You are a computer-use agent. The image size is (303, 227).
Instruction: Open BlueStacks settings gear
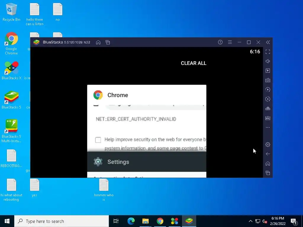click(267, 144)
